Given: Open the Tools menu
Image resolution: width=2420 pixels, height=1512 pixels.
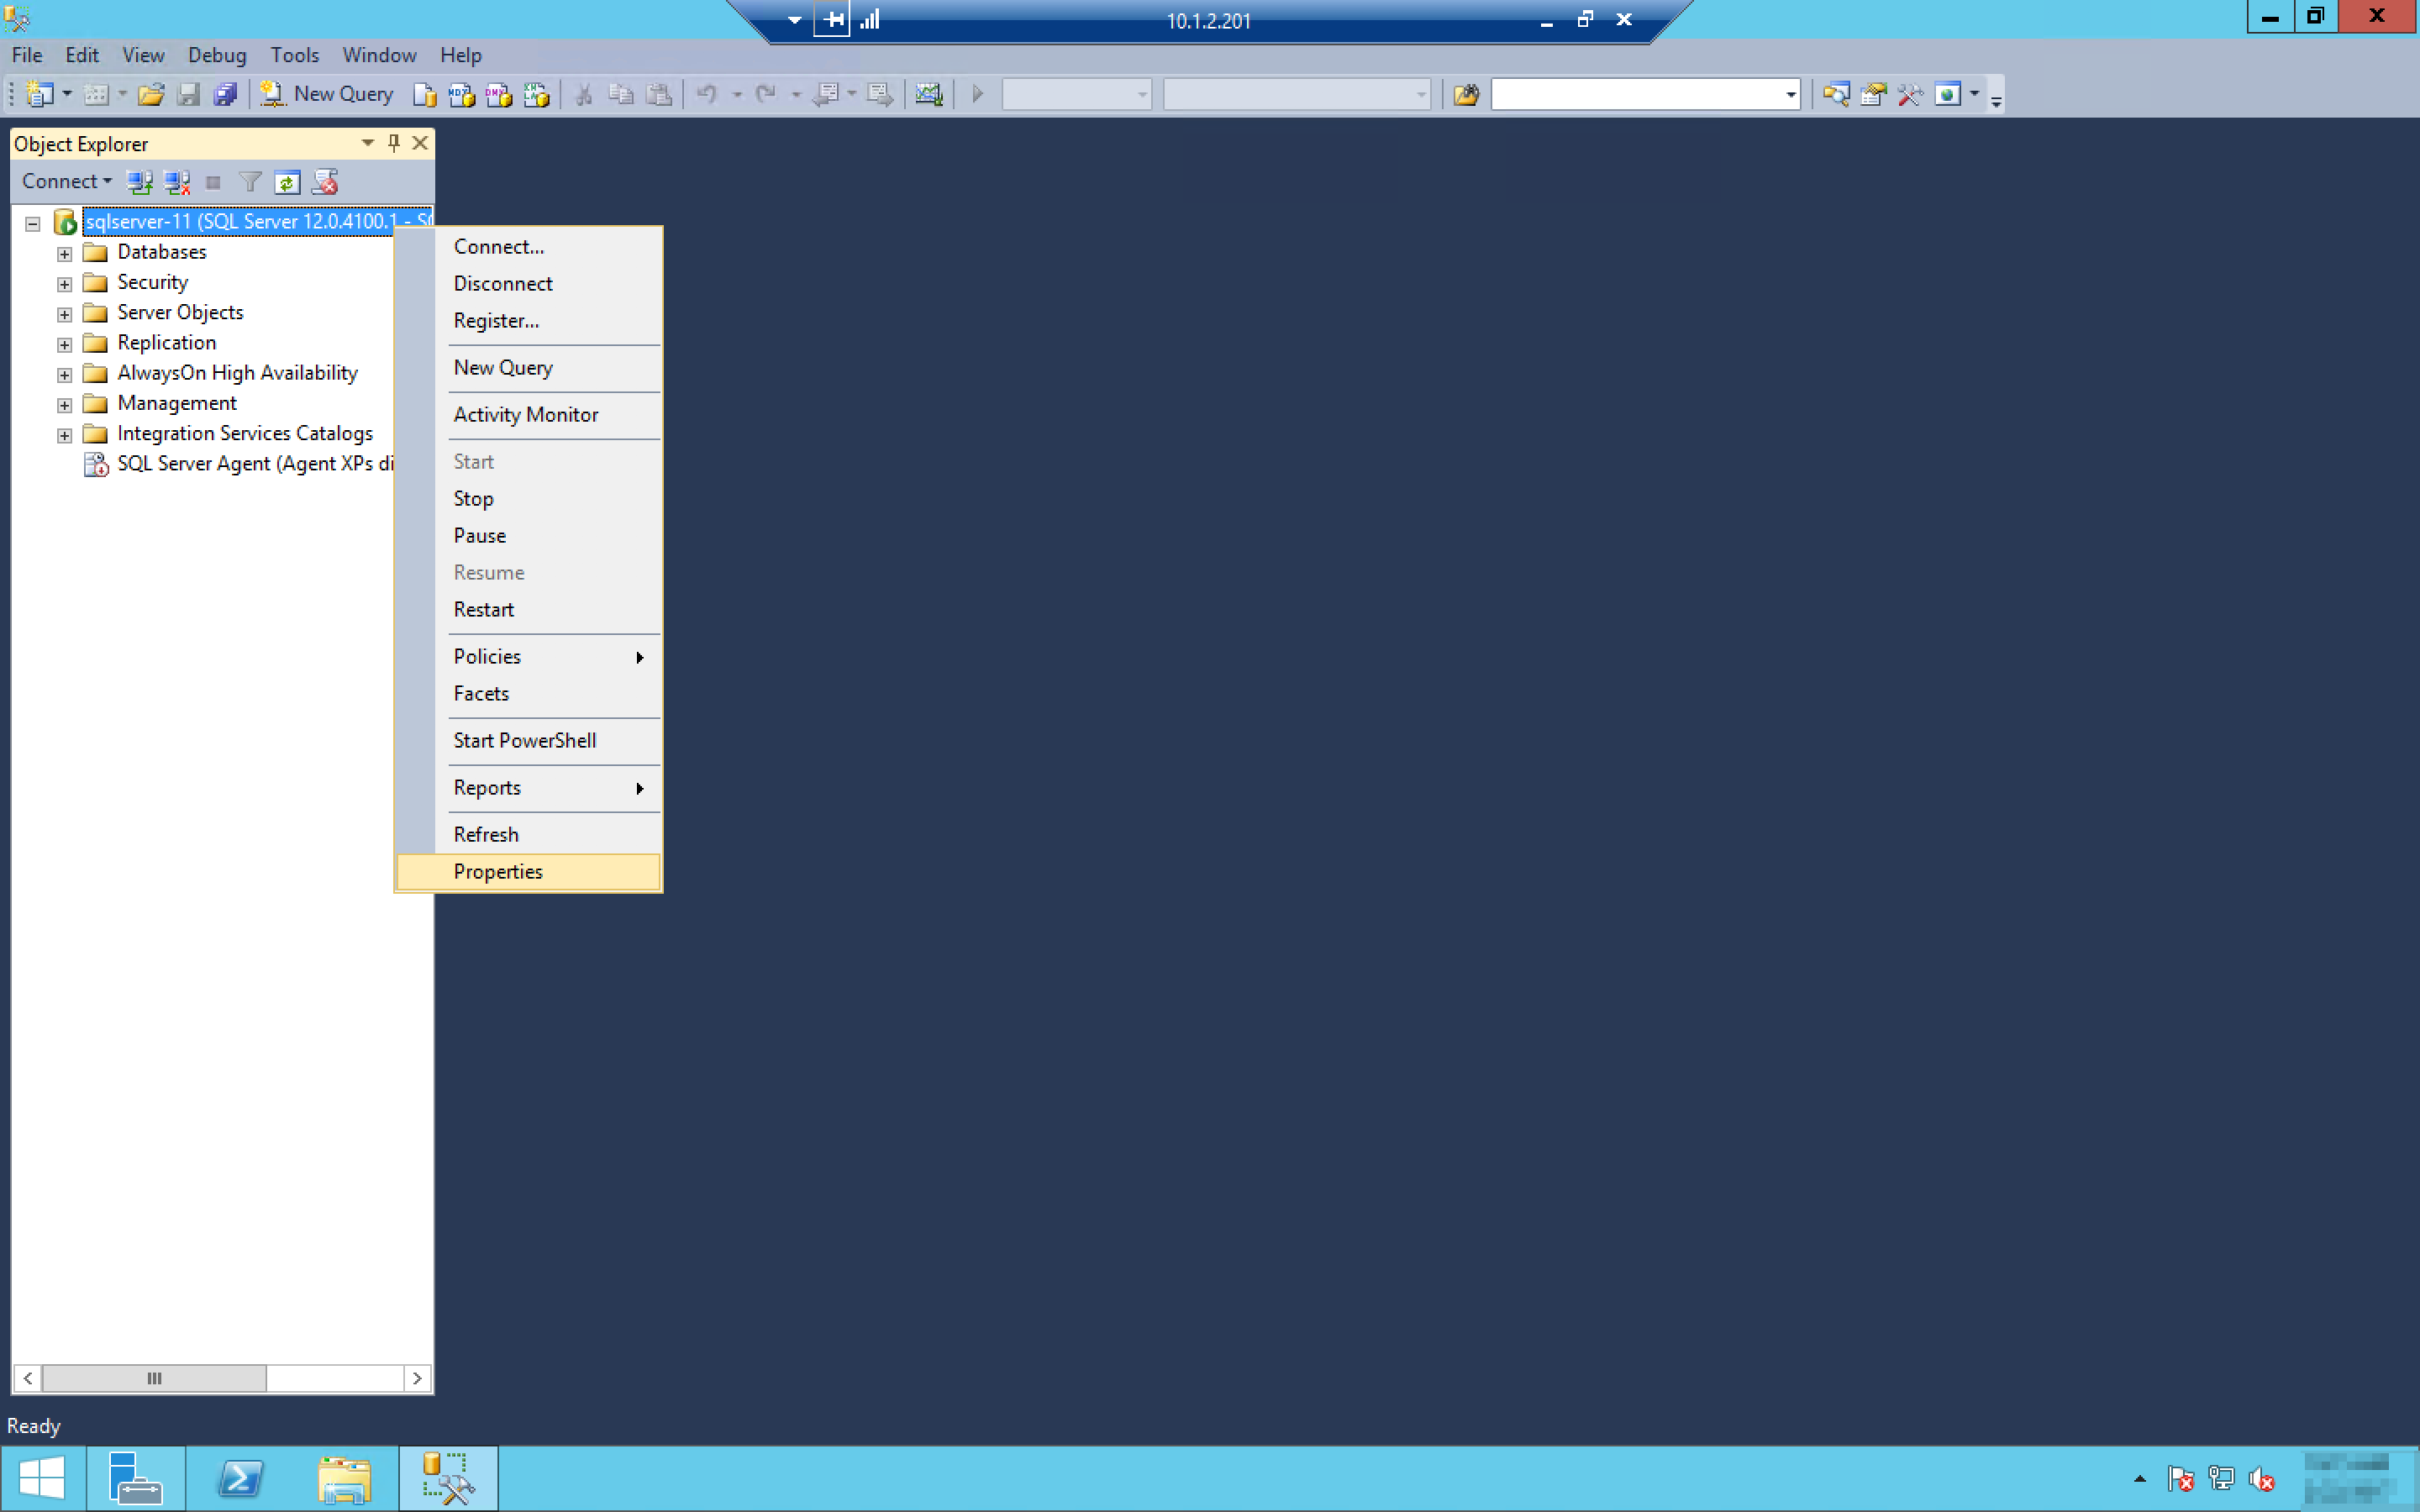Looking at the screenshot, I should tap(294, 55).
